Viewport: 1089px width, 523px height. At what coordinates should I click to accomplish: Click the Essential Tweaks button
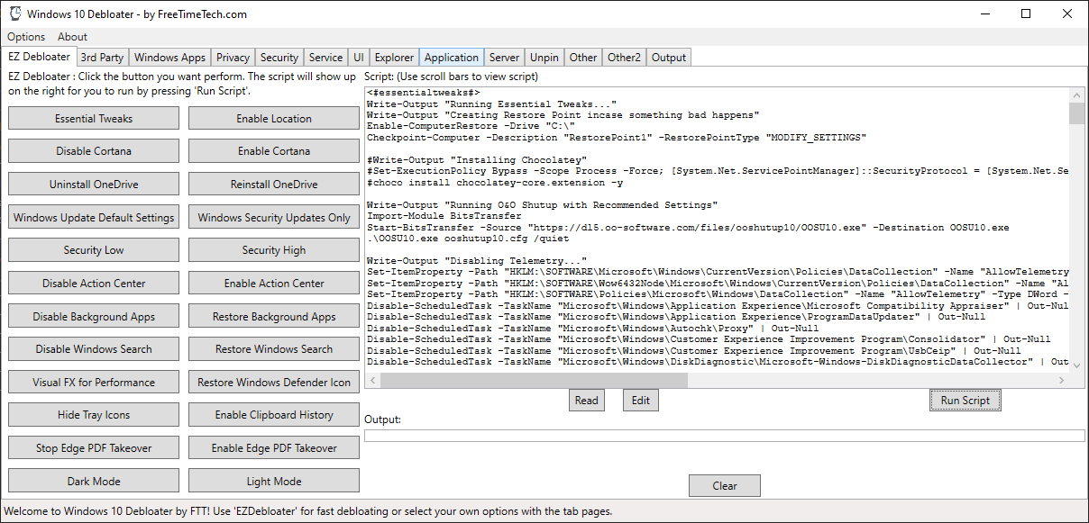93,118
